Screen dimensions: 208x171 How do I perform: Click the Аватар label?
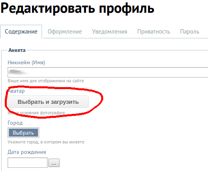coord(16,91)
